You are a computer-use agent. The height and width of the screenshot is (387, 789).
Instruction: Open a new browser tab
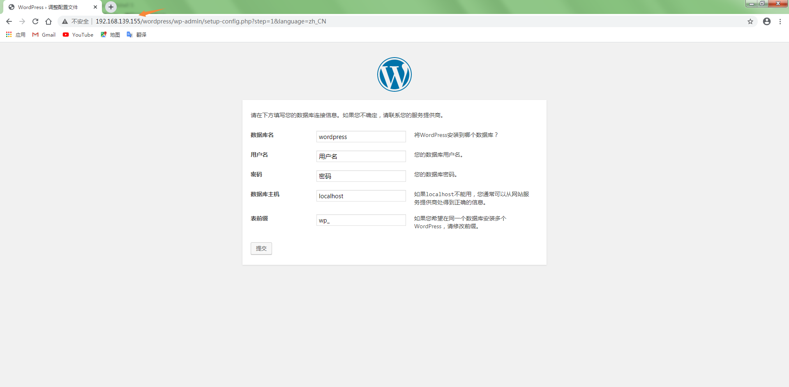(x=111, y=7)
